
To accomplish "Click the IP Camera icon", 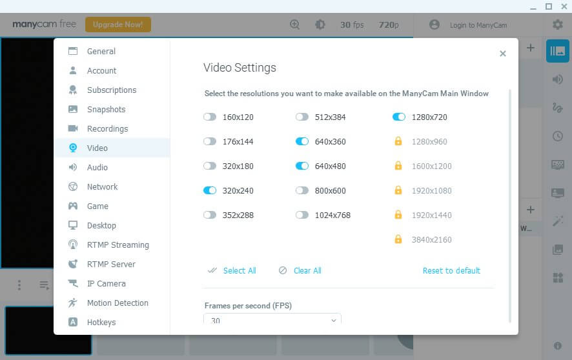I will [73, 283].
